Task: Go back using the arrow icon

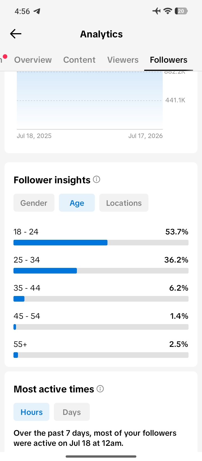Action: [16, 34]
